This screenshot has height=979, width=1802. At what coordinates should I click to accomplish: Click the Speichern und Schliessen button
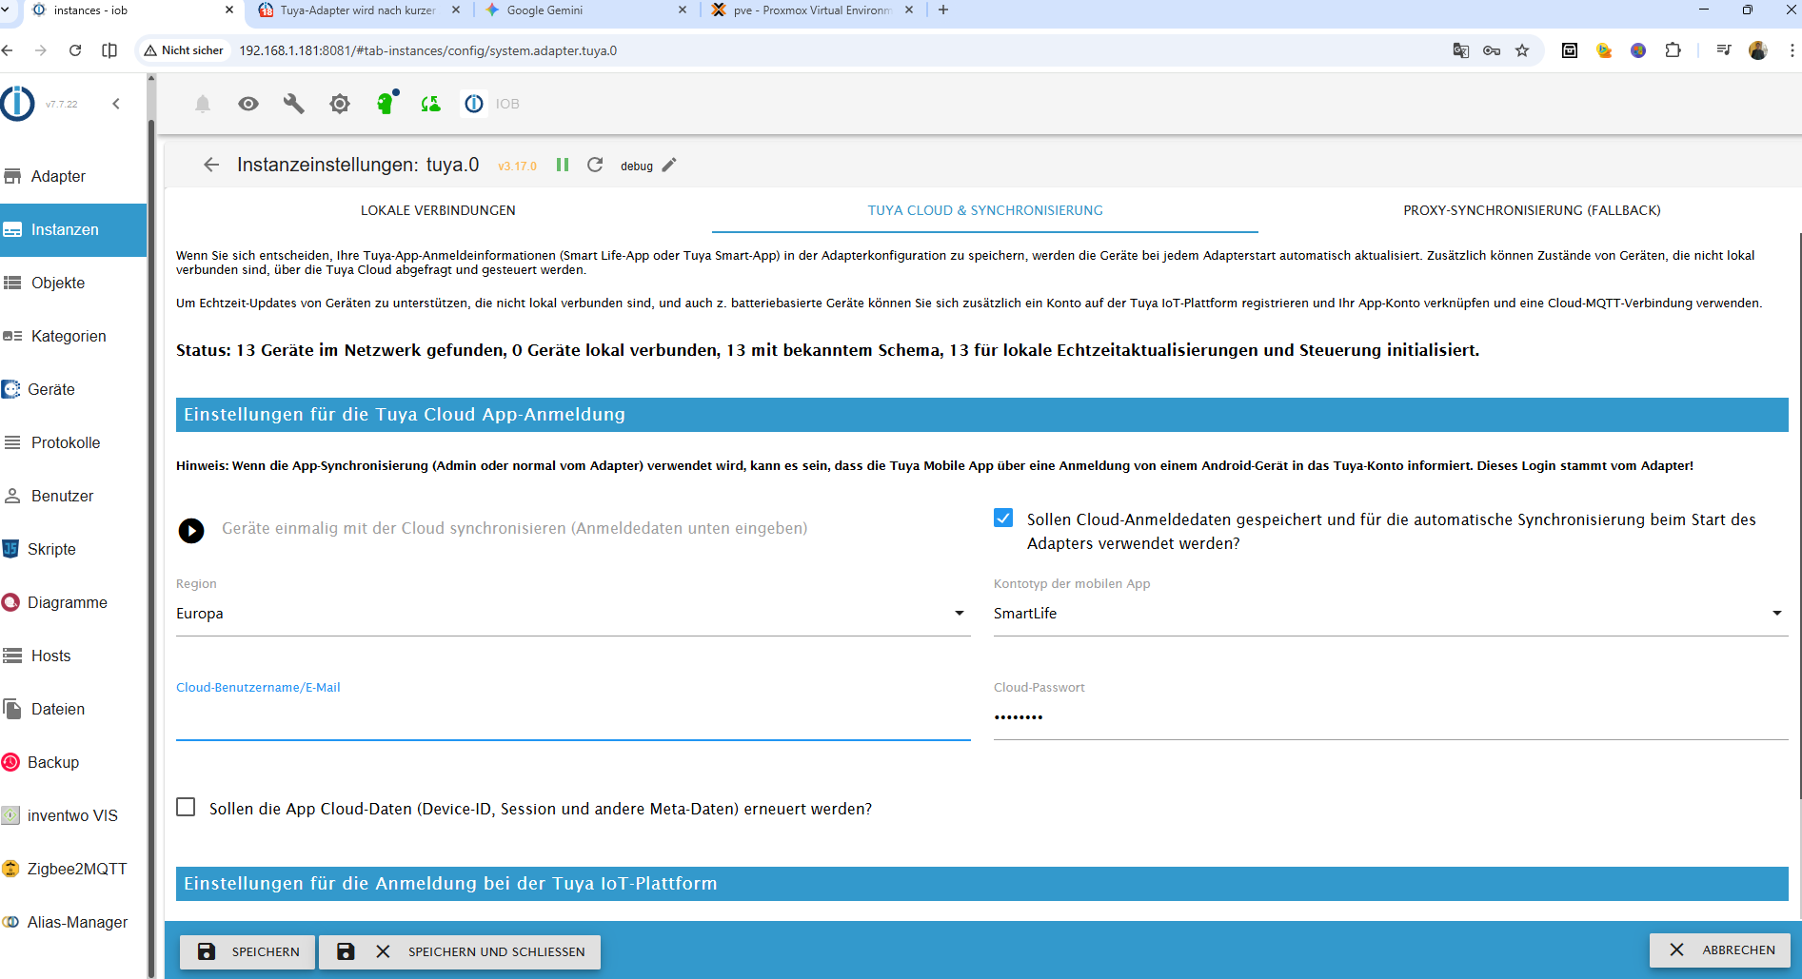(x=461, y=951)
